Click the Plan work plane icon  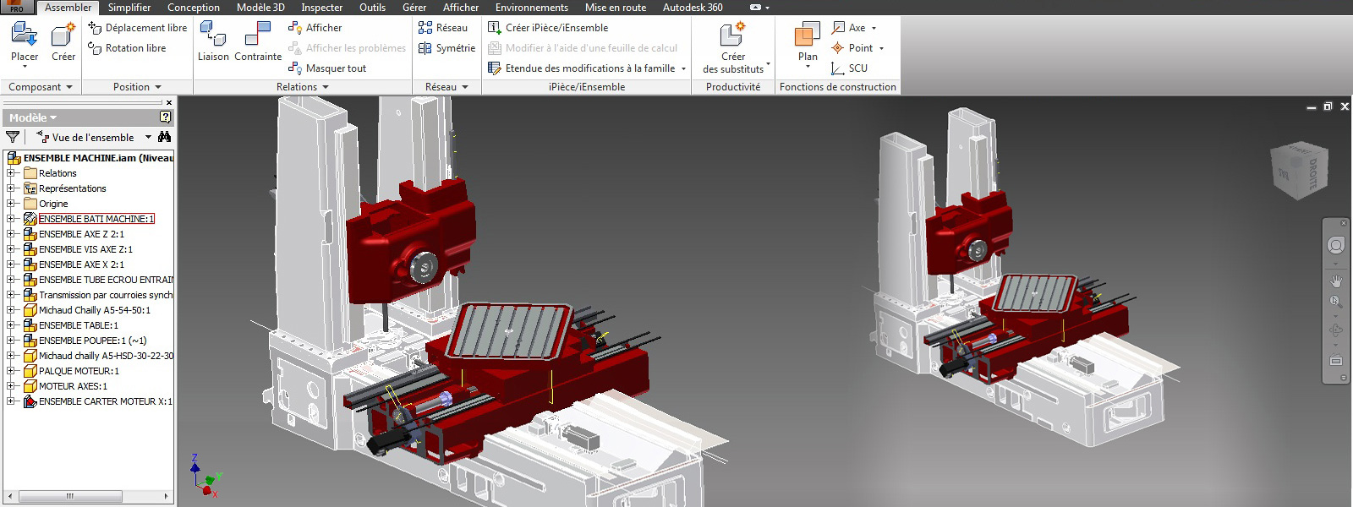click(808, 35)
